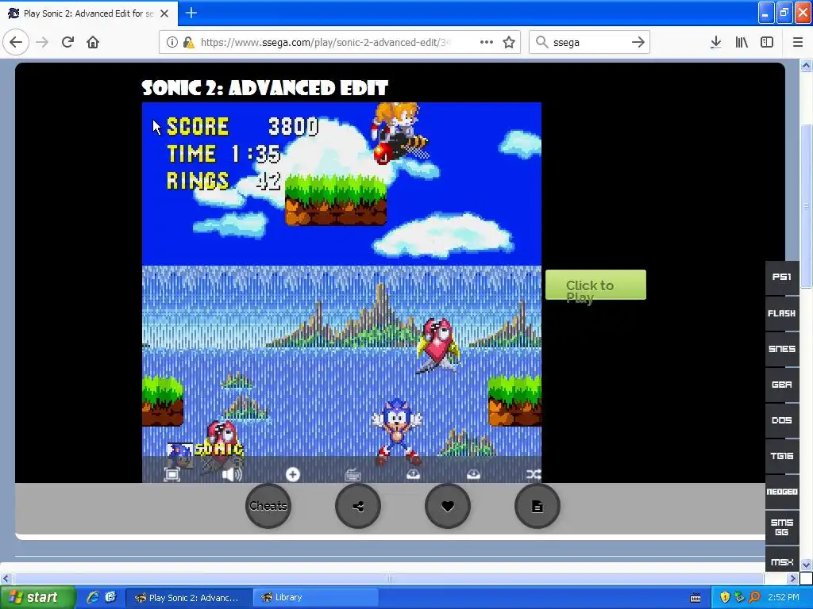Select FLASH in the console sidebar

(x=782, y=313)
